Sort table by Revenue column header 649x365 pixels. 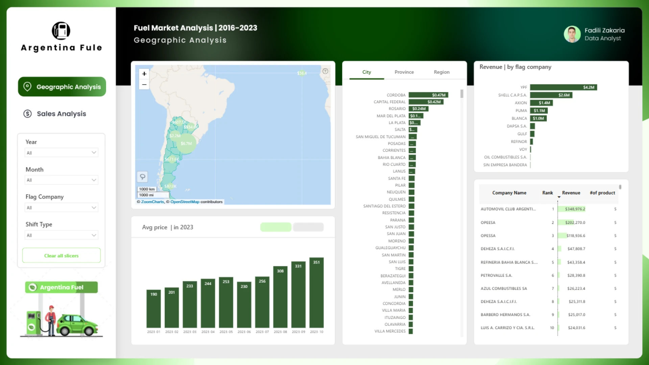pos(571,193)
